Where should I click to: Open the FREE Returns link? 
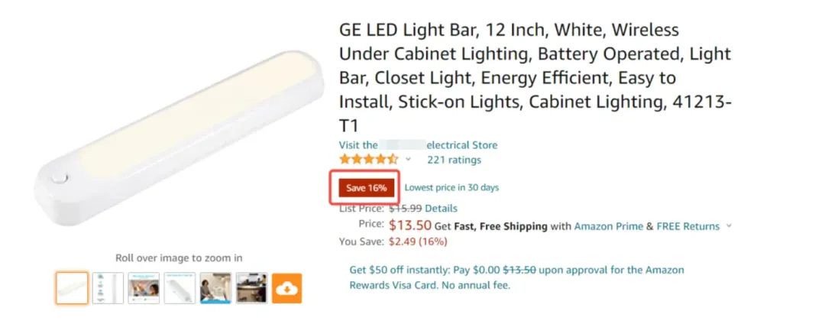click(687, 227)
